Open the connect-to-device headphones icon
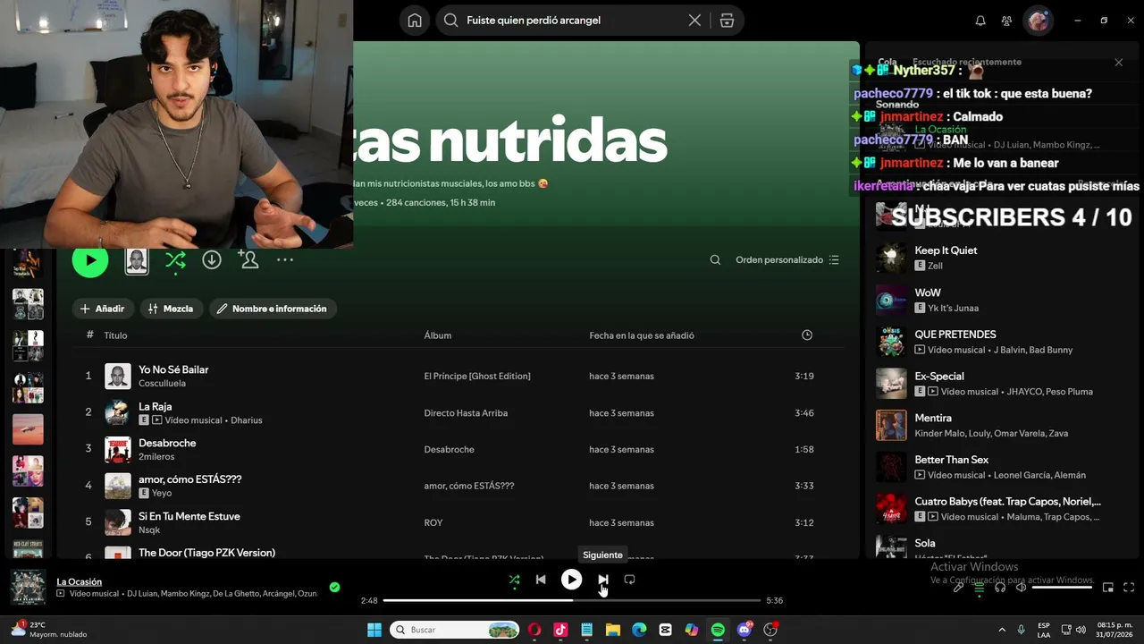This screenshot has height=644, width=1144. tap(1000, 588)
